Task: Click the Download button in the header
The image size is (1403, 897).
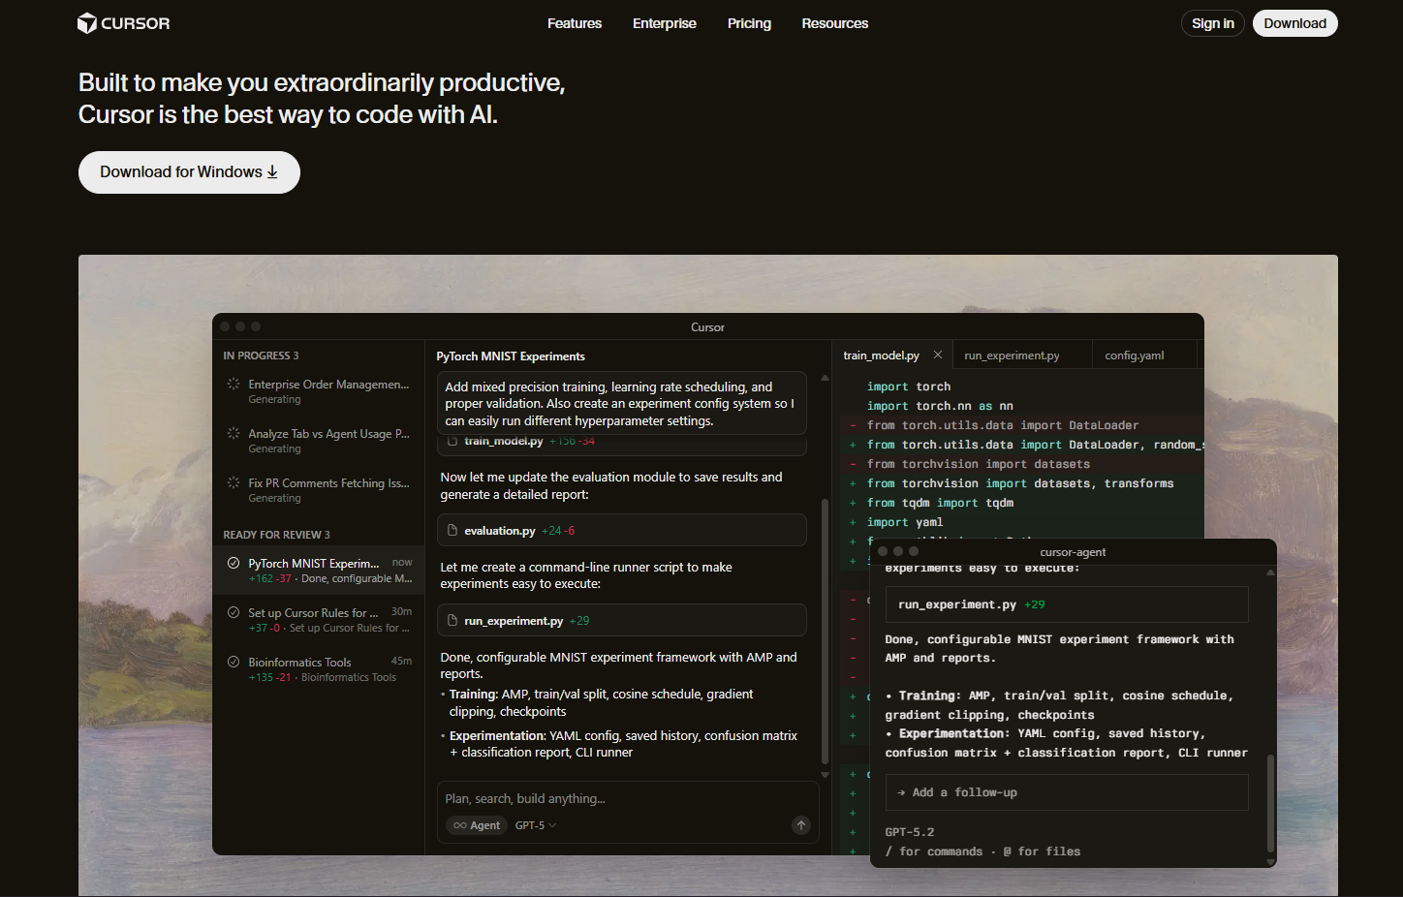Action: click(1294, 23)
